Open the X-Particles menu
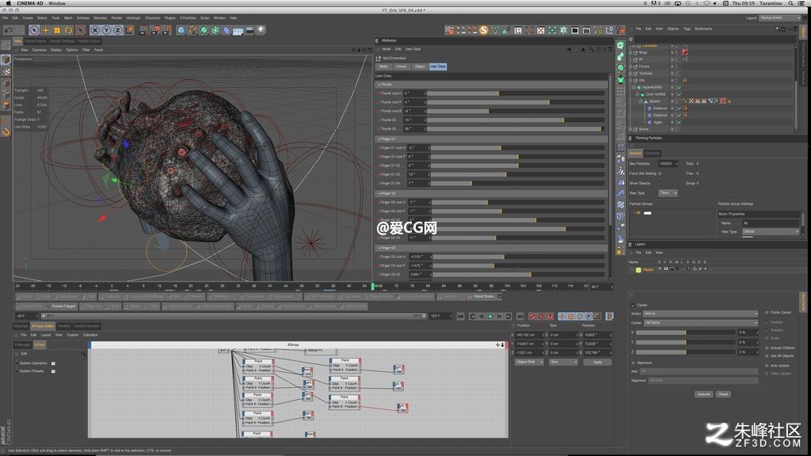811x456 pixels. (x=188, y=18)
